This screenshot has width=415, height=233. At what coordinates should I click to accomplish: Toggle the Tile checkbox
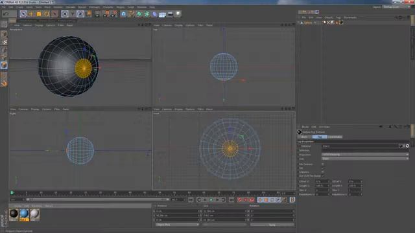pos(322,168)
